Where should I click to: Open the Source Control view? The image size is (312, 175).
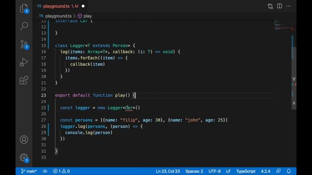(24, 44)
